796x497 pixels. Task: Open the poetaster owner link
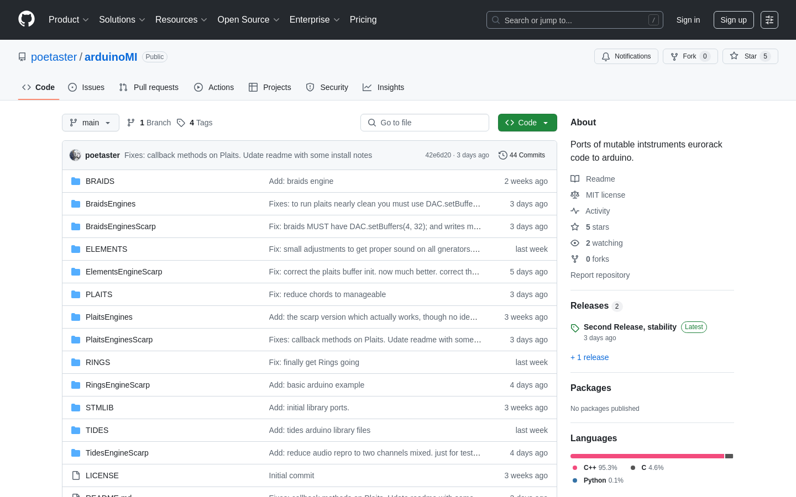[54, 57]
